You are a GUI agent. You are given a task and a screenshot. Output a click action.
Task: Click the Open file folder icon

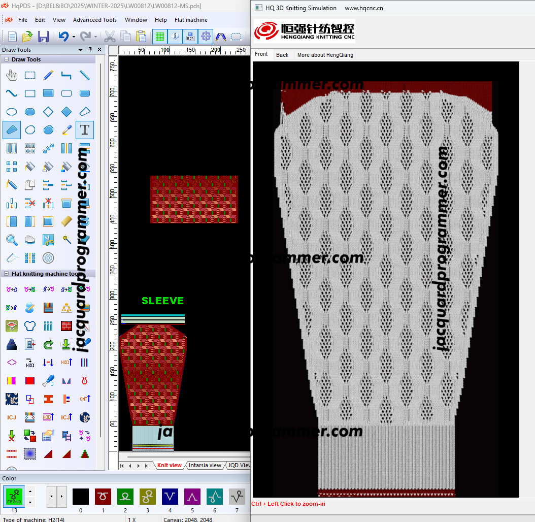click(x=27, y=37)
